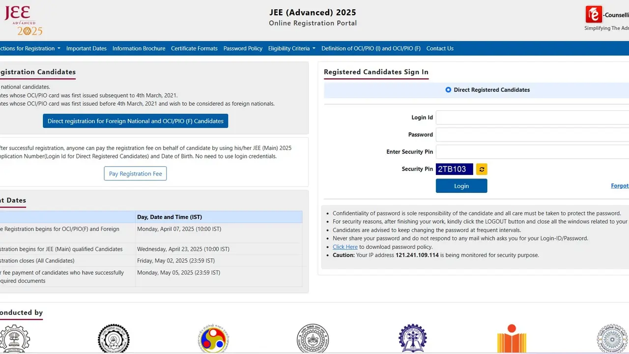The width and height of the screenshot is (629, 354).
Task: Open the Password Policy page
Action: (243, 48)
